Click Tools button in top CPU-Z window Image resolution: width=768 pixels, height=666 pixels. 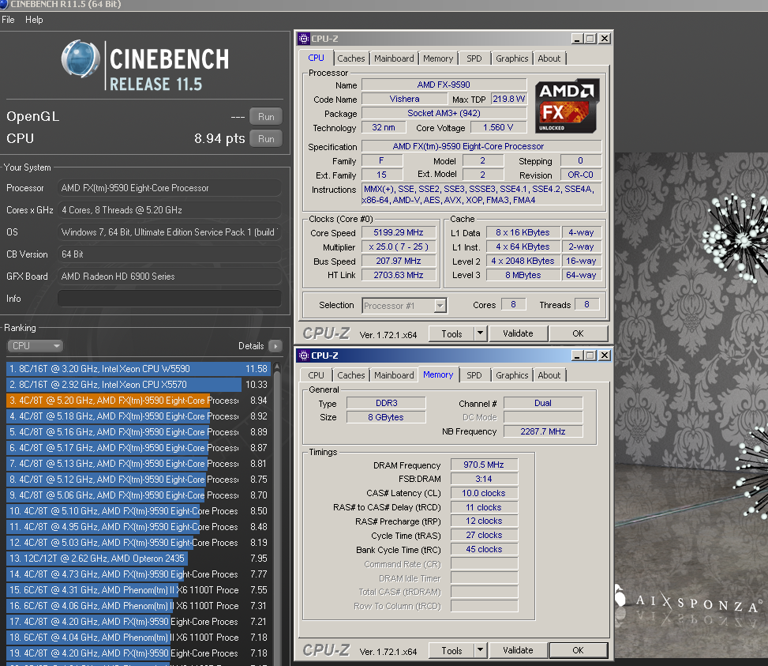pyautogui.click(x=451, y=333)
